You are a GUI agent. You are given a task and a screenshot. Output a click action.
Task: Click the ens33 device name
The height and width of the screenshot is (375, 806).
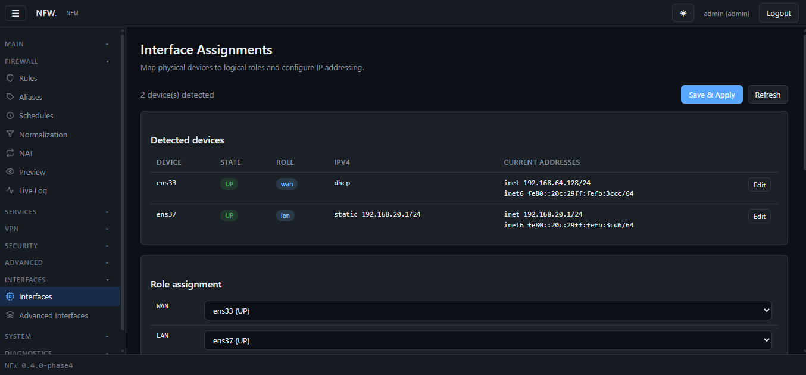(x=166, y=183)
